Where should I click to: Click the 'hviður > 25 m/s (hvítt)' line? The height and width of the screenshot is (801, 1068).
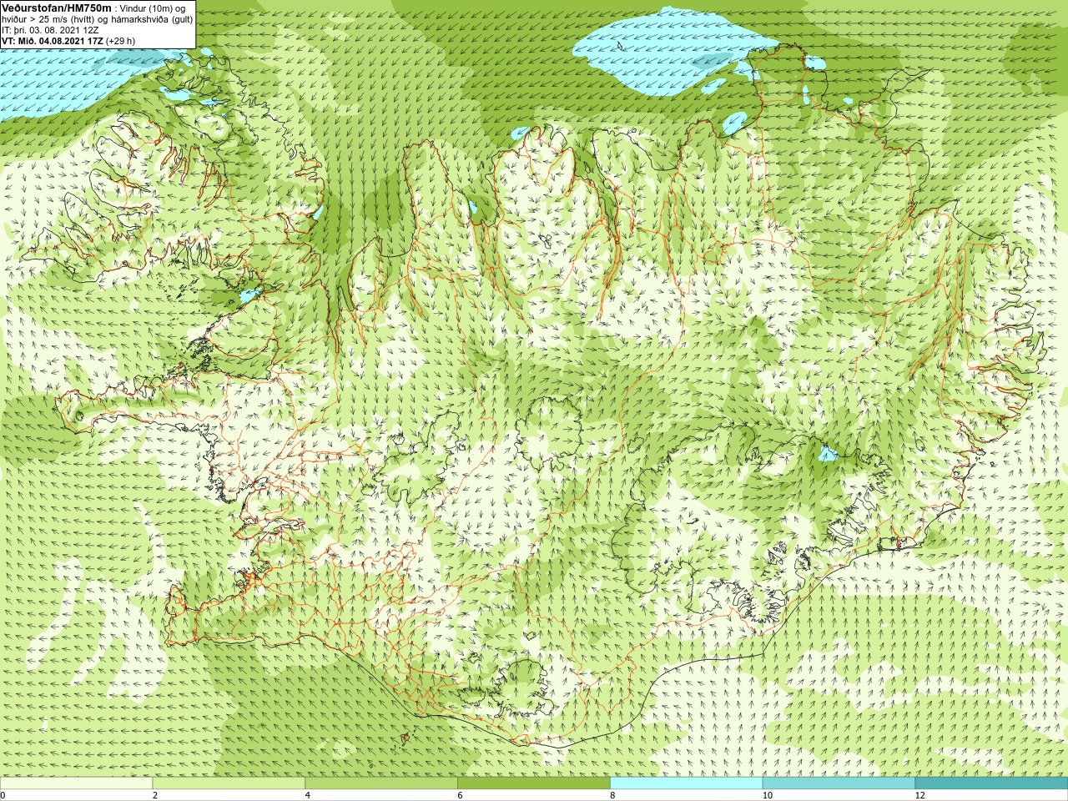[98, 18]
